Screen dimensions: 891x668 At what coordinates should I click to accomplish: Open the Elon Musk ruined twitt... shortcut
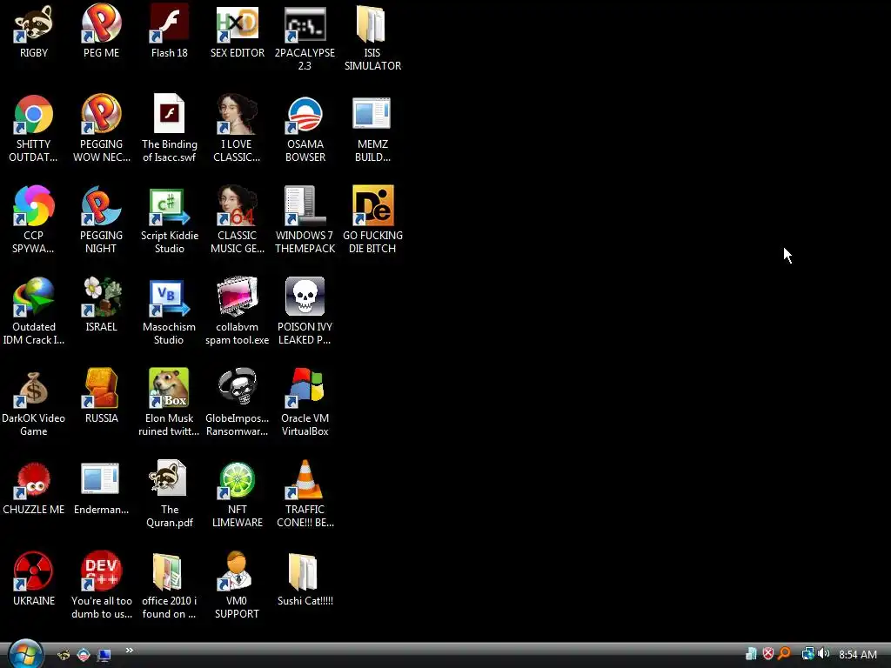coord(169,388)
